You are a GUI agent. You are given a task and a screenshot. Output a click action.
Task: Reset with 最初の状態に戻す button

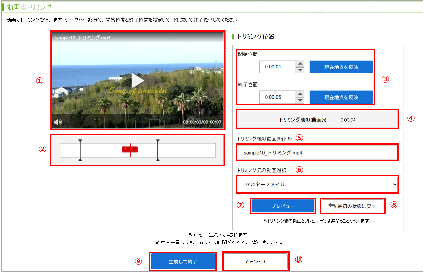tap(352, 206)
